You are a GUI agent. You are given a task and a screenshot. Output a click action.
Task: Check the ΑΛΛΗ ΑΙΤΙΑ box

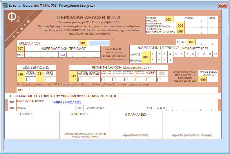(159, 80)
